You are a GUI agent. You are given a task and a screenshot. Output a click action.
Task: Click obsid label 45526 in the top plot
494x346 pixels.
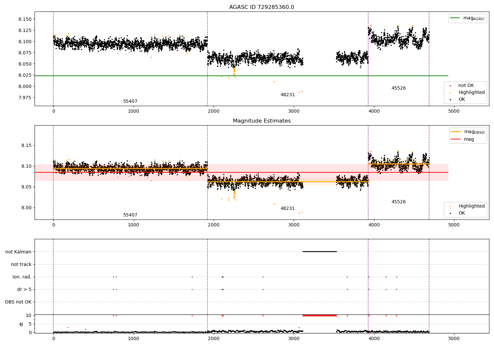point(398,88)
